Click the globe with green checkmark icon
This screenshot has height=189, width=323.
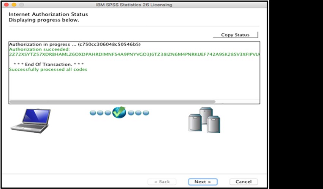pyautogui.click(x=119, y=112)
